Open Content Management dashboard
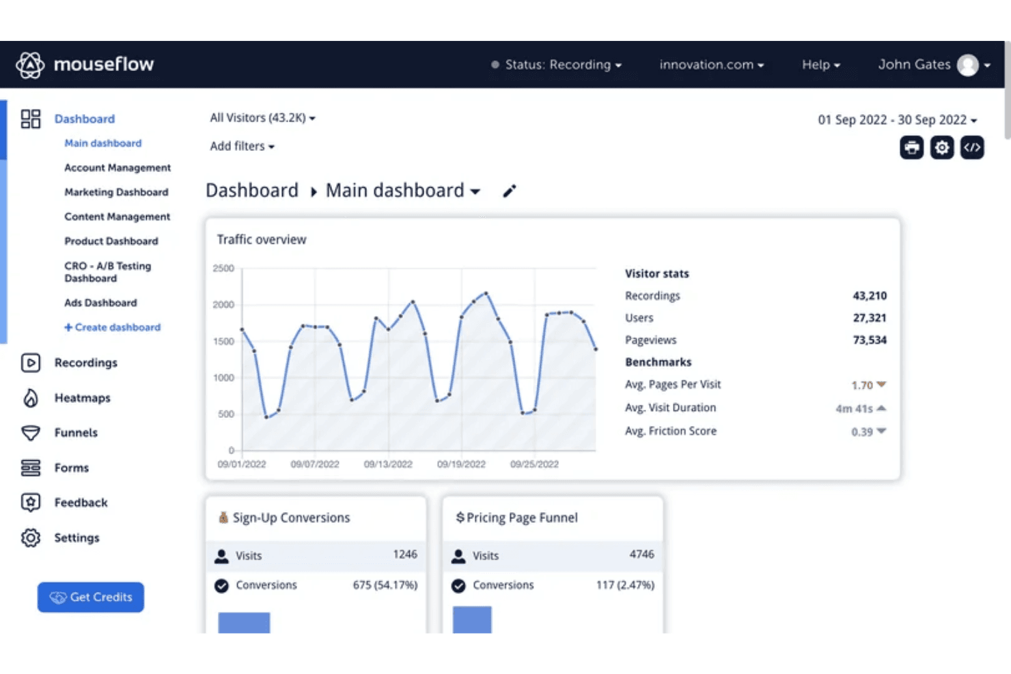The height and width of the screenshot is (674, 1011). (117, 217)
